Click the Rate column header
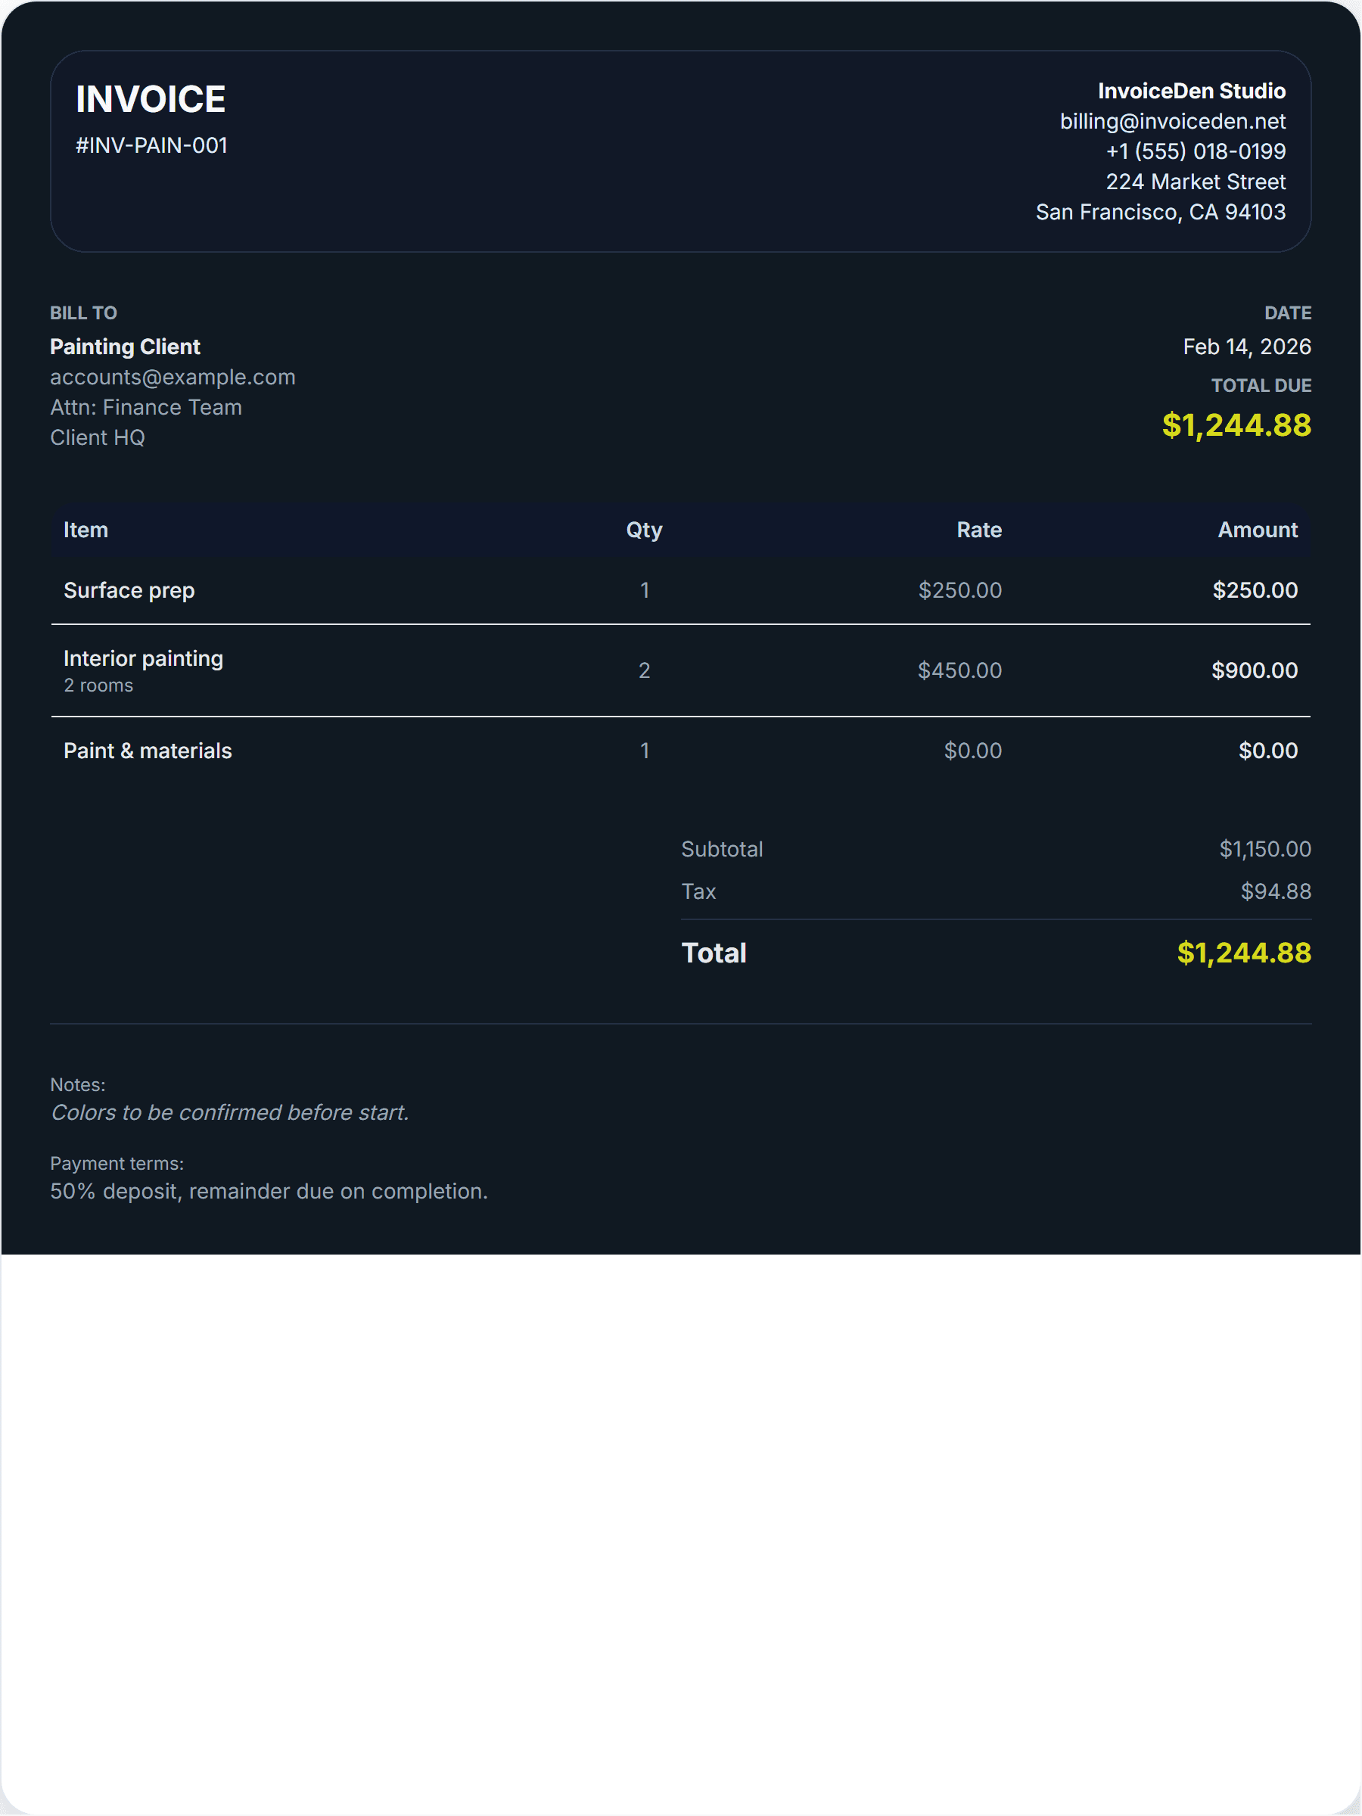1362x1816 pixels. tap(978, 530)
